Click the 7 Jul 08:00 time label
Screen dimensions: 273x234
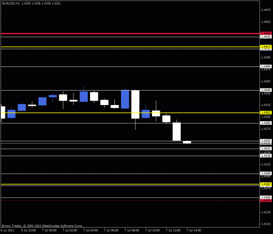pyautogui.click(x=132, y=231)
